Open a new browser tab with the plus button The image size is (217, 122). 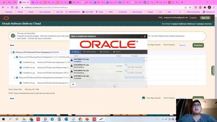[x=182, y=2]
